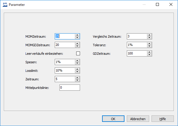
Task: Click the pm application icon in title bar
Action: pyautogui.click(x=5, y=4)
